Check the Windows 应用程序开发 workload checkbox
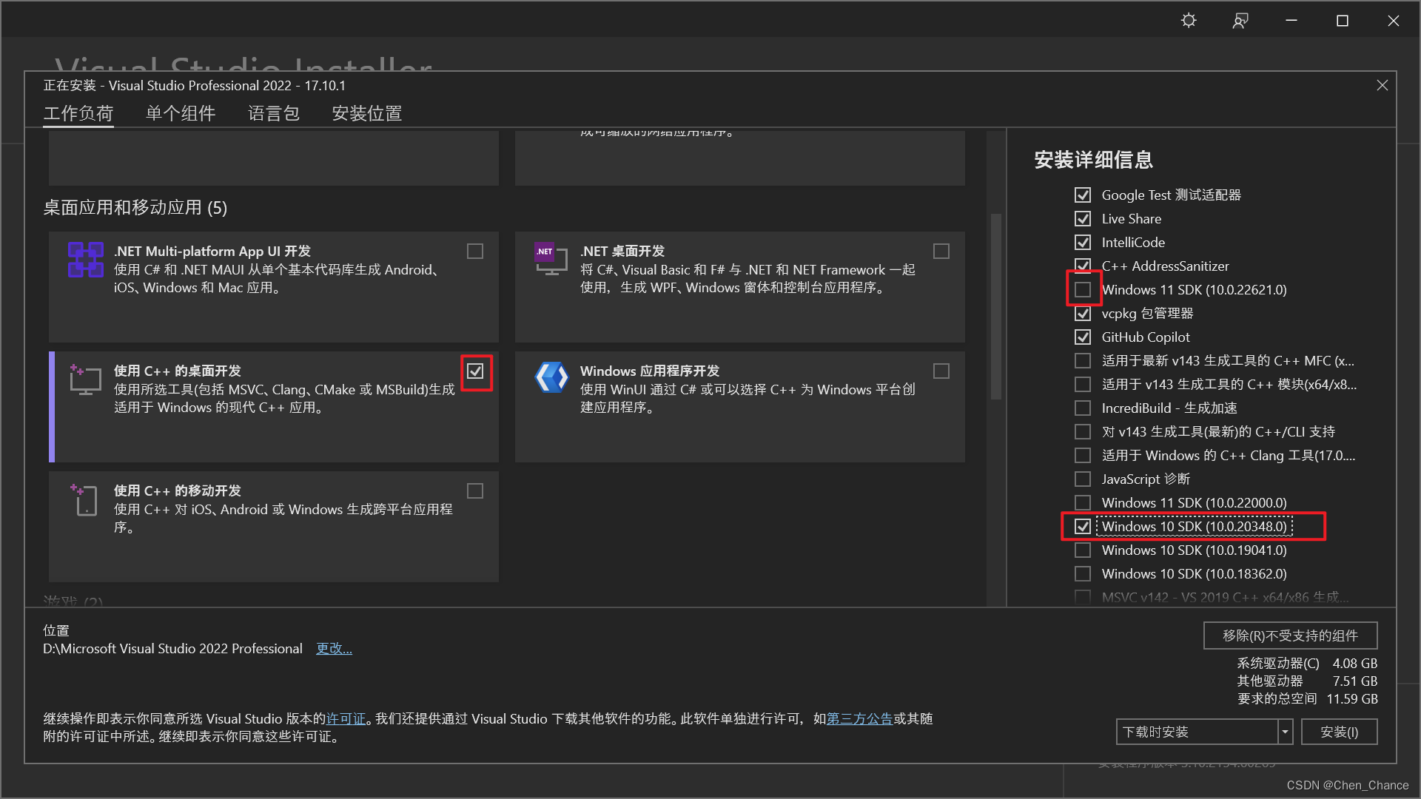Viewport: 1421px width, 799px height. pyautogui.click(x=941, y=371)
